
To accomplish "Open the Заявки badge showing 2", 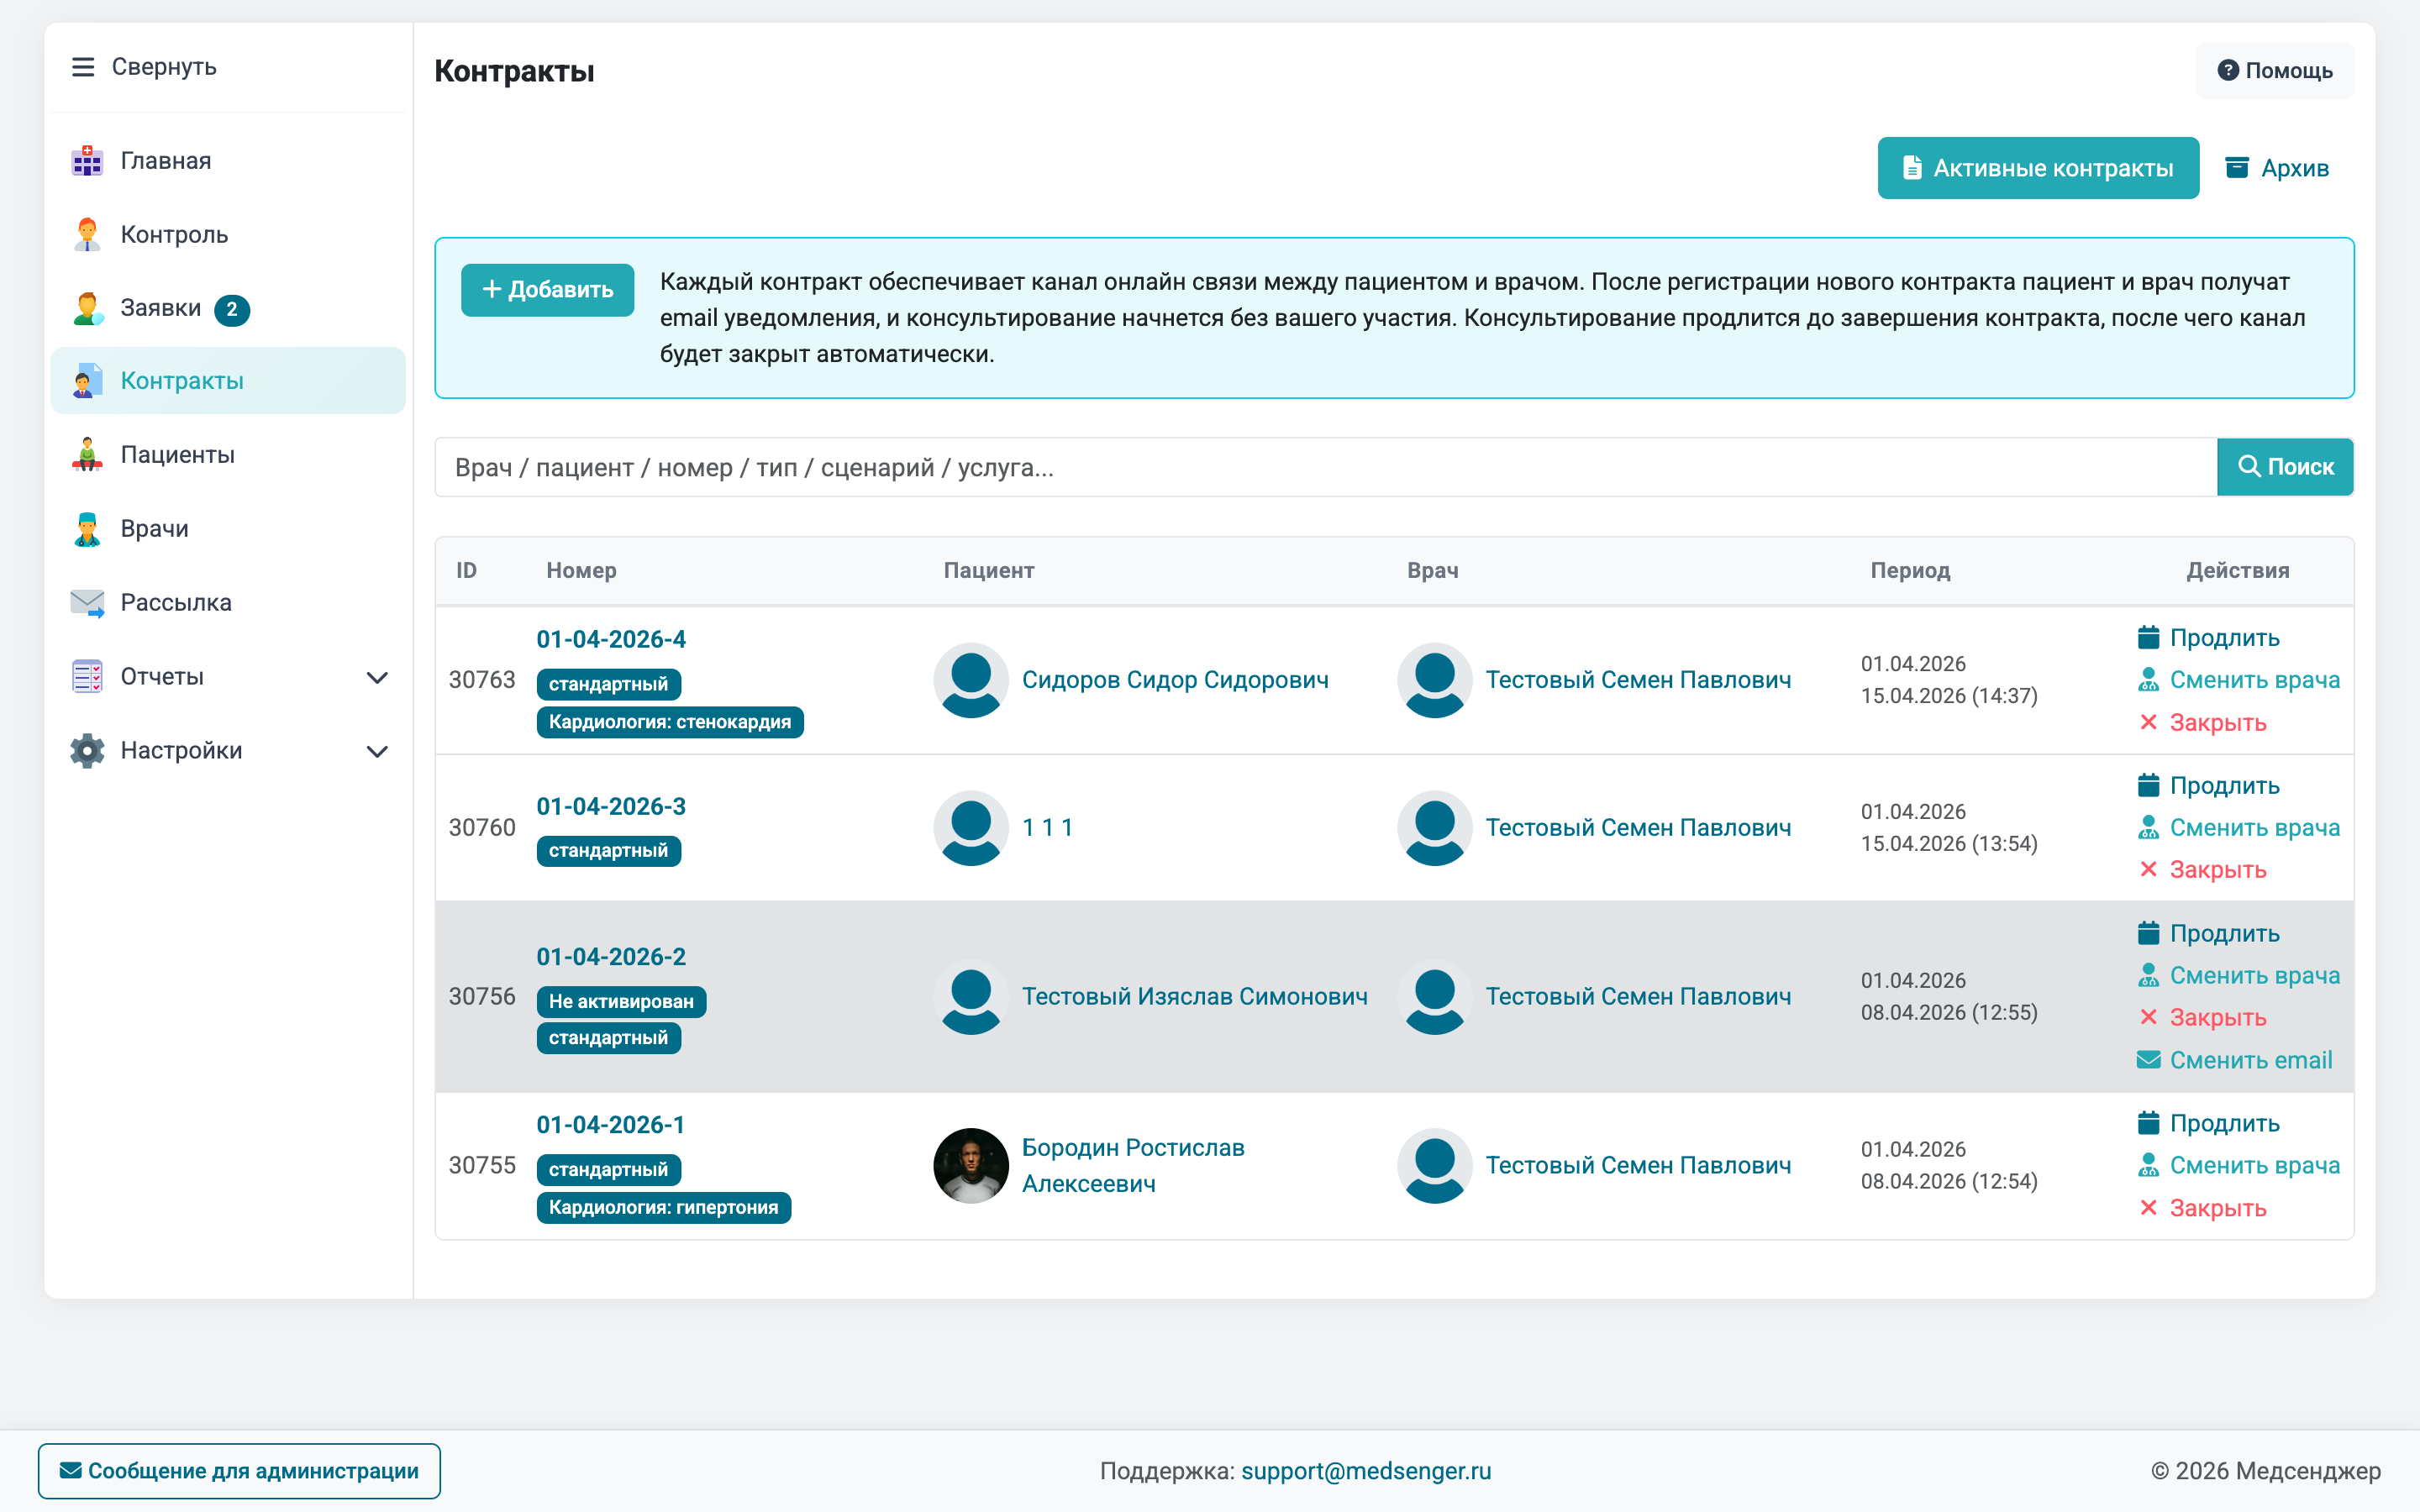I will click(x=232, y=309).
